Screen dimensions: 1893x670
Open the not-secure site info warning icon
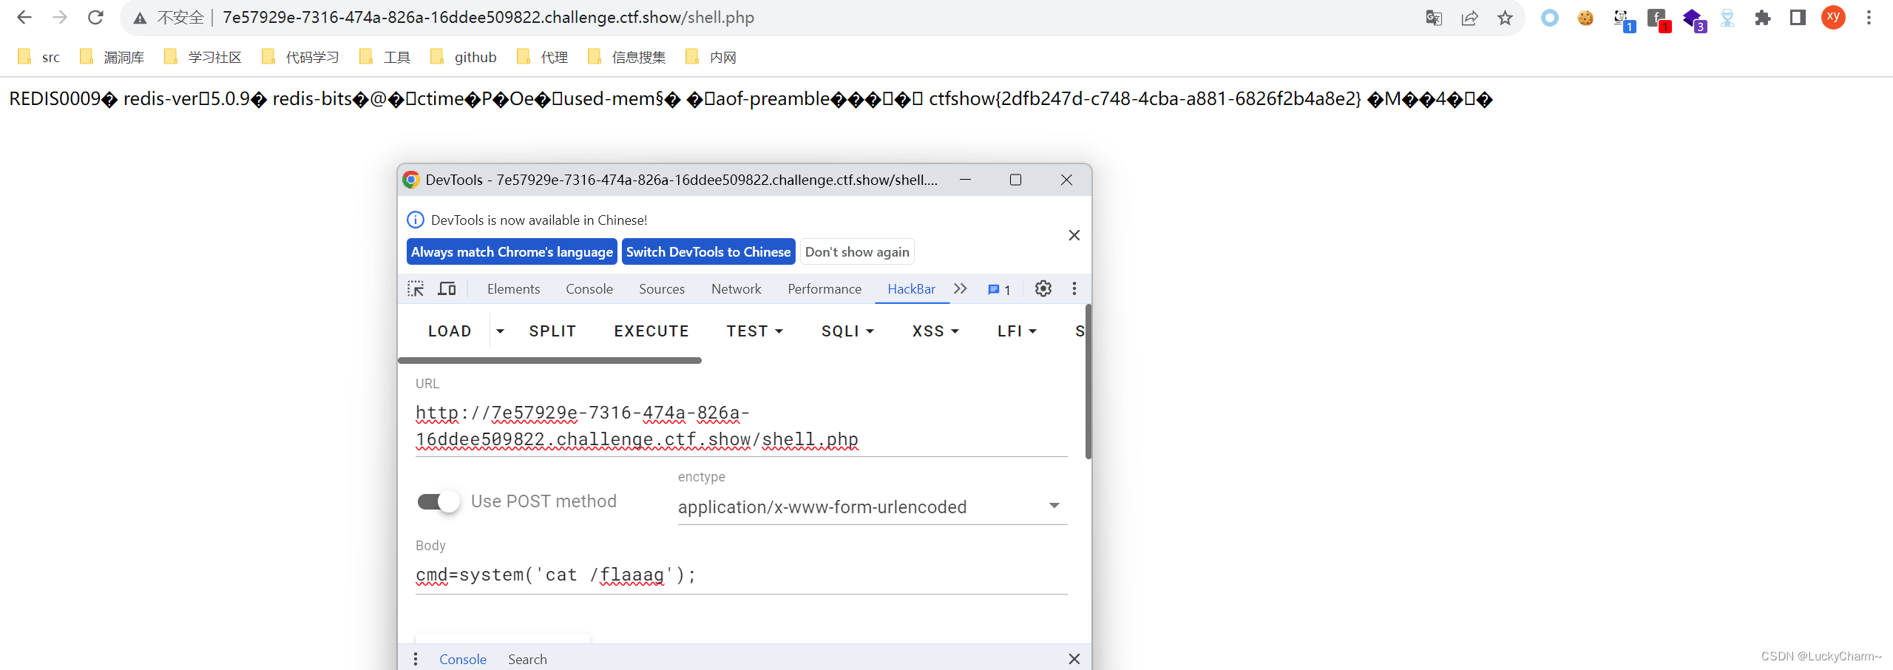pos(140,18)
